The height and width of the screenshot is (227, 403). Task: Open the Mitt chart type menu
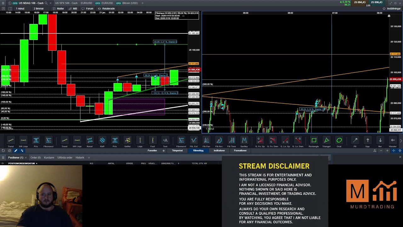tap(73, 9)
